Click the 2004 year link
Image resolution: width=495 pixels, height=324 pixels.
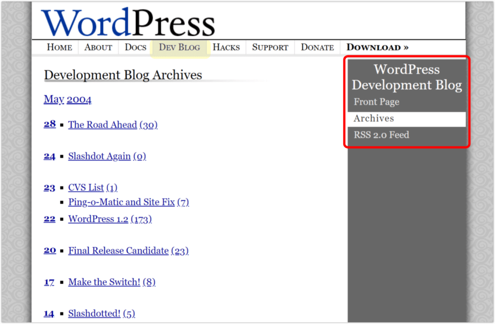[x=79, y=99]
